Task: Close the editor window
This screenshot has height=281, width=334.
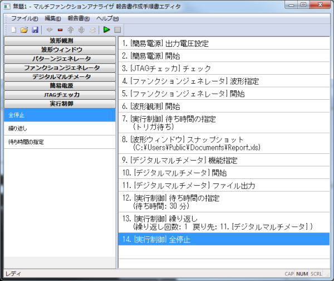Action: (320, 5)
